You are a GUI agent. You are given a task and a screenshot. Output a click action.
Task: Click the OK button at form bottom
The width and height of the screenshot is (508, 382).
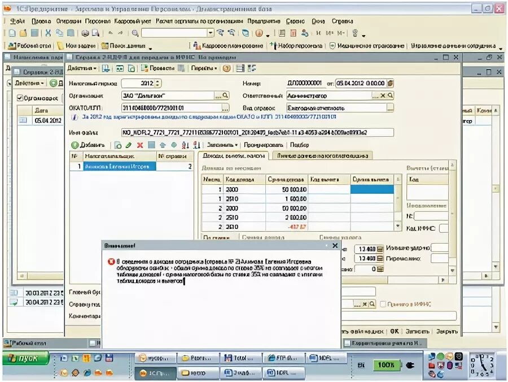395,331
